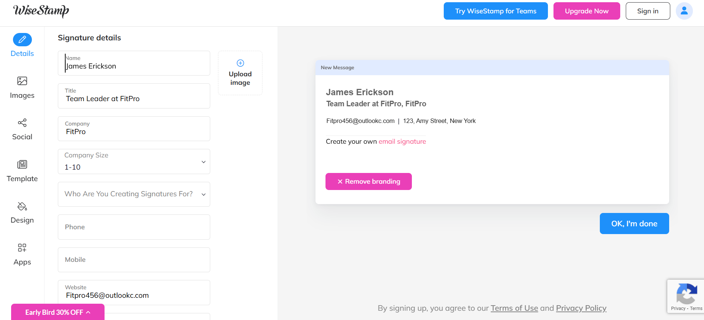Open Who Are You Creating Signatures For dropdown
Viewport: 704px width, 320px height.
[x=134, y=194]
